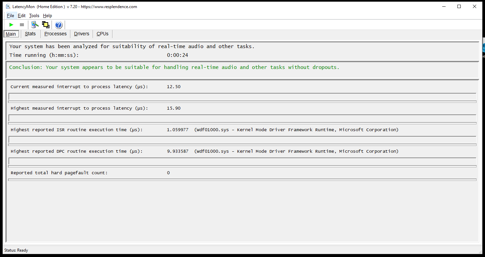485x257 pixels.
Task: Click the DPC value 9.933587
Action: 177,151
